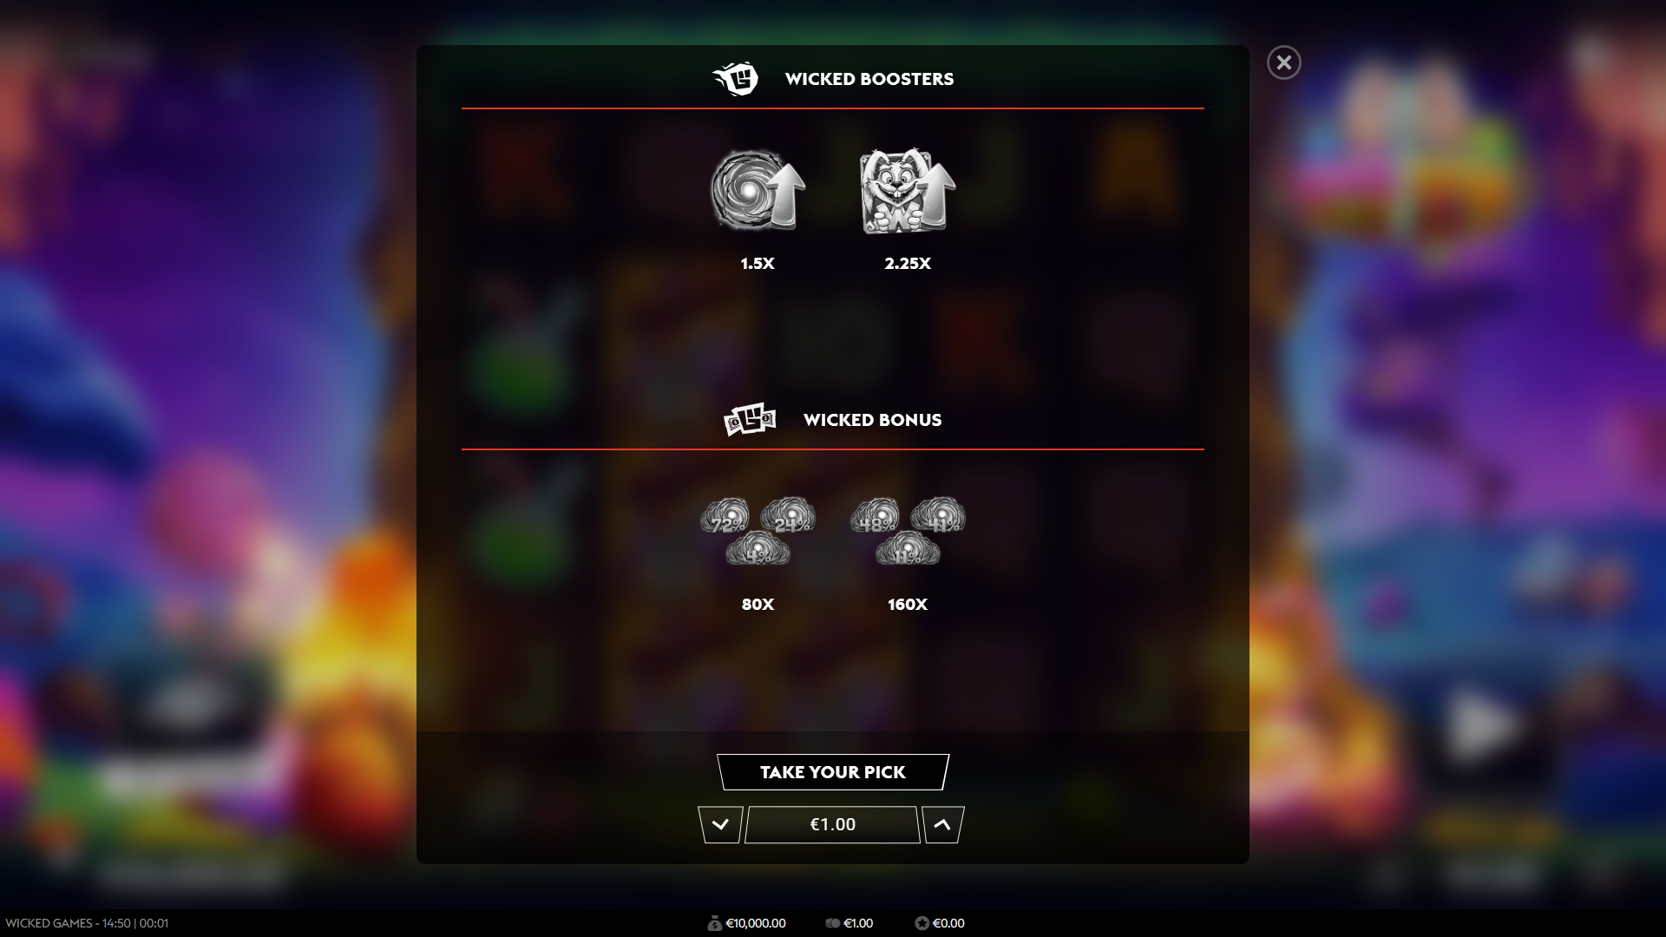Image resolution: width=1666 pixels, height=937 pixels.
Task: Pick the 80X cloud bonus icon
Action: click(x=758, y=531)
